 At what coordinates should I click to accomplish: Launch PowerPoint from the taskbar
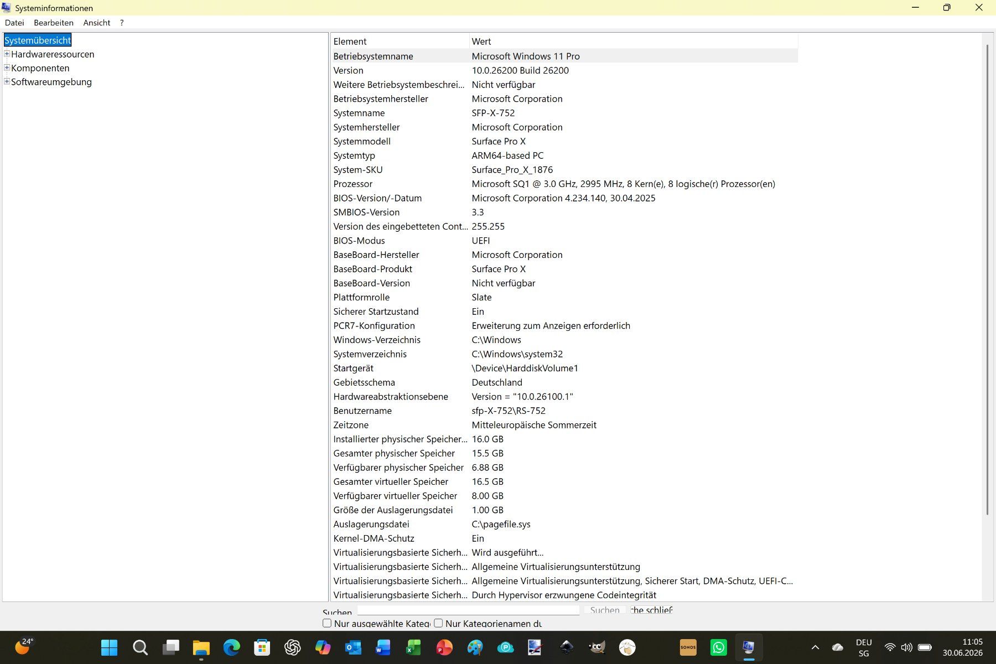point(444,647)
